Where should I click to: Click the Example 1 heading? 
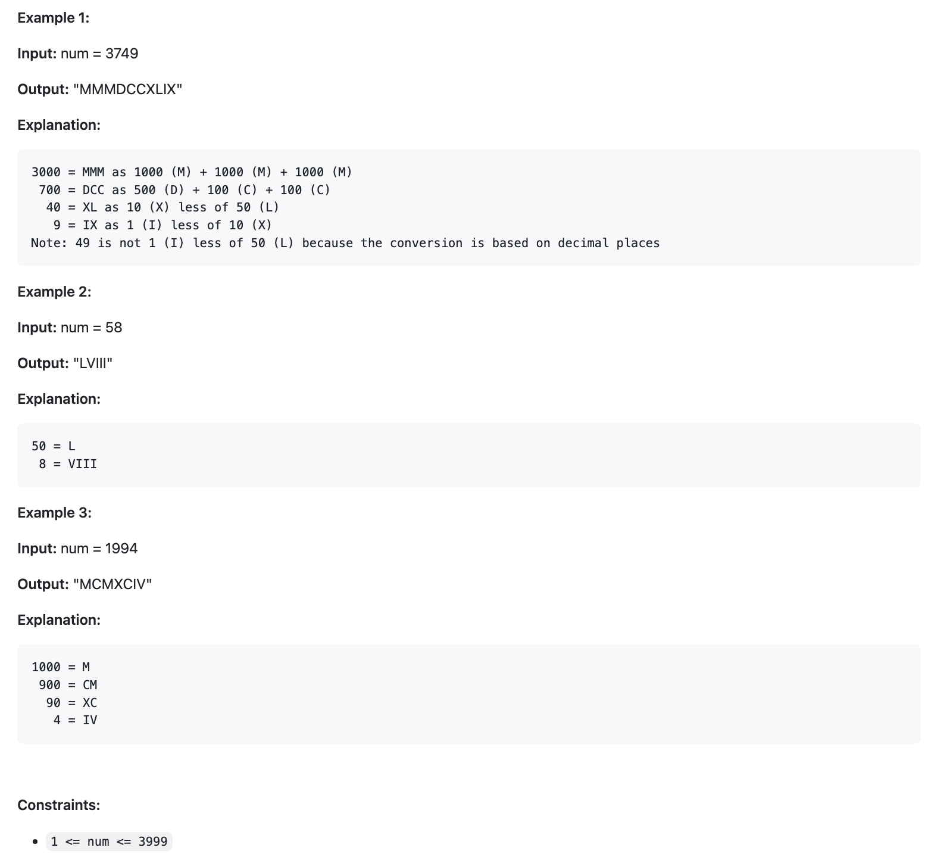tap(54, 18)
